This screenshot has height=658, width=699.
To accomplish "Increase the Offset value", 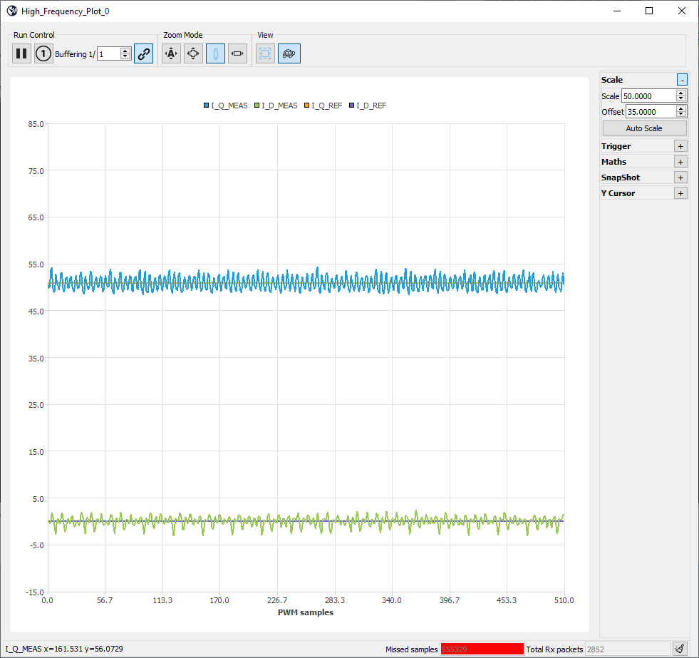I will (680, 109).
